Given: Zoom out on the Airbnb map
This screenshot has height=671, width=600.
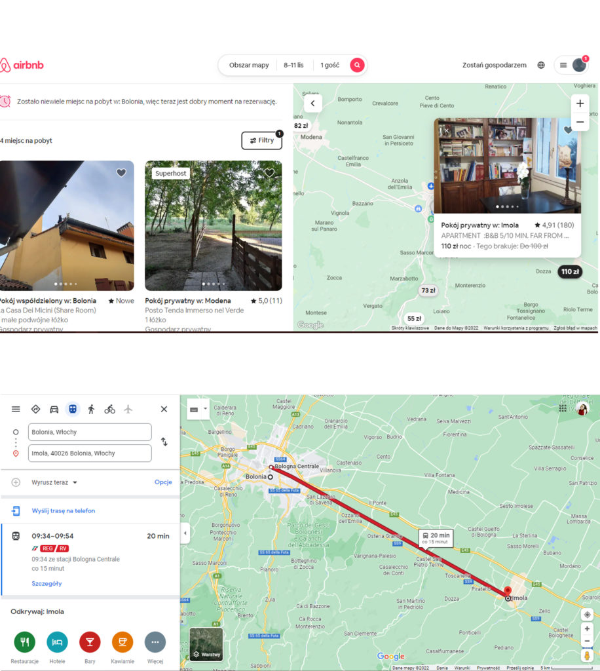Looking at the screenshot, I should tap(580, 122).
